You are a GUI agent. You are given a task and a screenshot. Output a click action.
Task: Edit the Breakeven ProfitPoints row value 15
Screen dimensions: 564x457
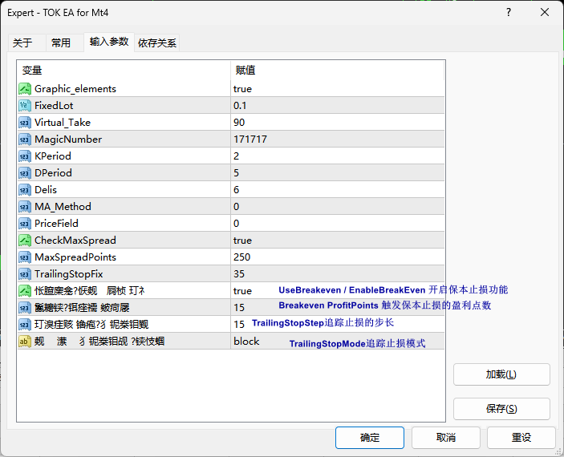point(239,308)
